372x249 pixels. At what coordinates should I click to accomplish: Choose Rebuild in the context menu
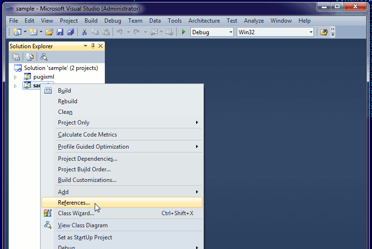tap(68, 101)
